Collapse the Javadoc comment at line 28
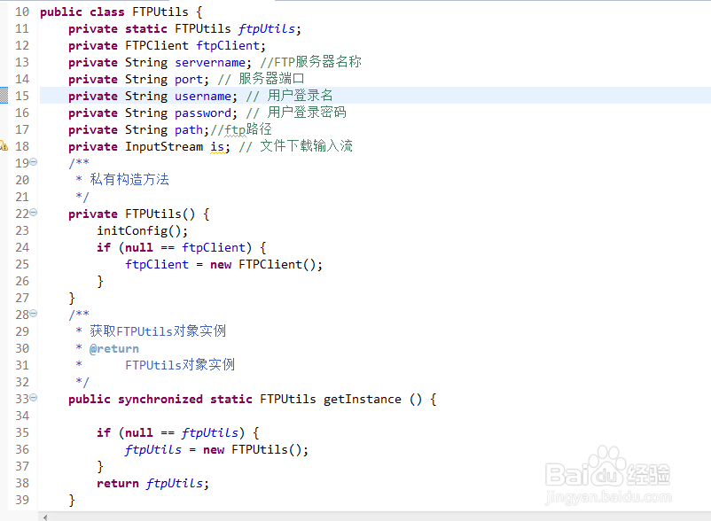 (x=34, y=314)
